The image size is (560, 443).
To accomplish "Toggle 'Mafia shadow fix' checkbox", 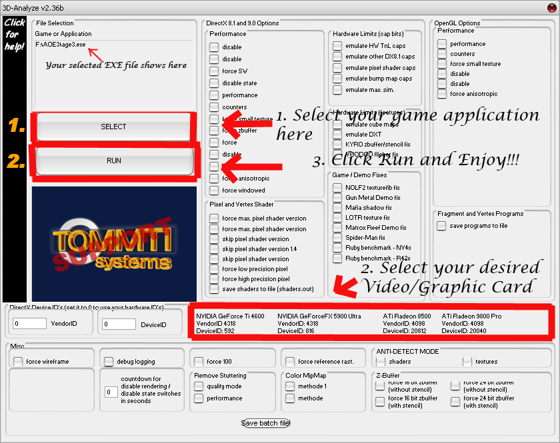I will point(337,207).
